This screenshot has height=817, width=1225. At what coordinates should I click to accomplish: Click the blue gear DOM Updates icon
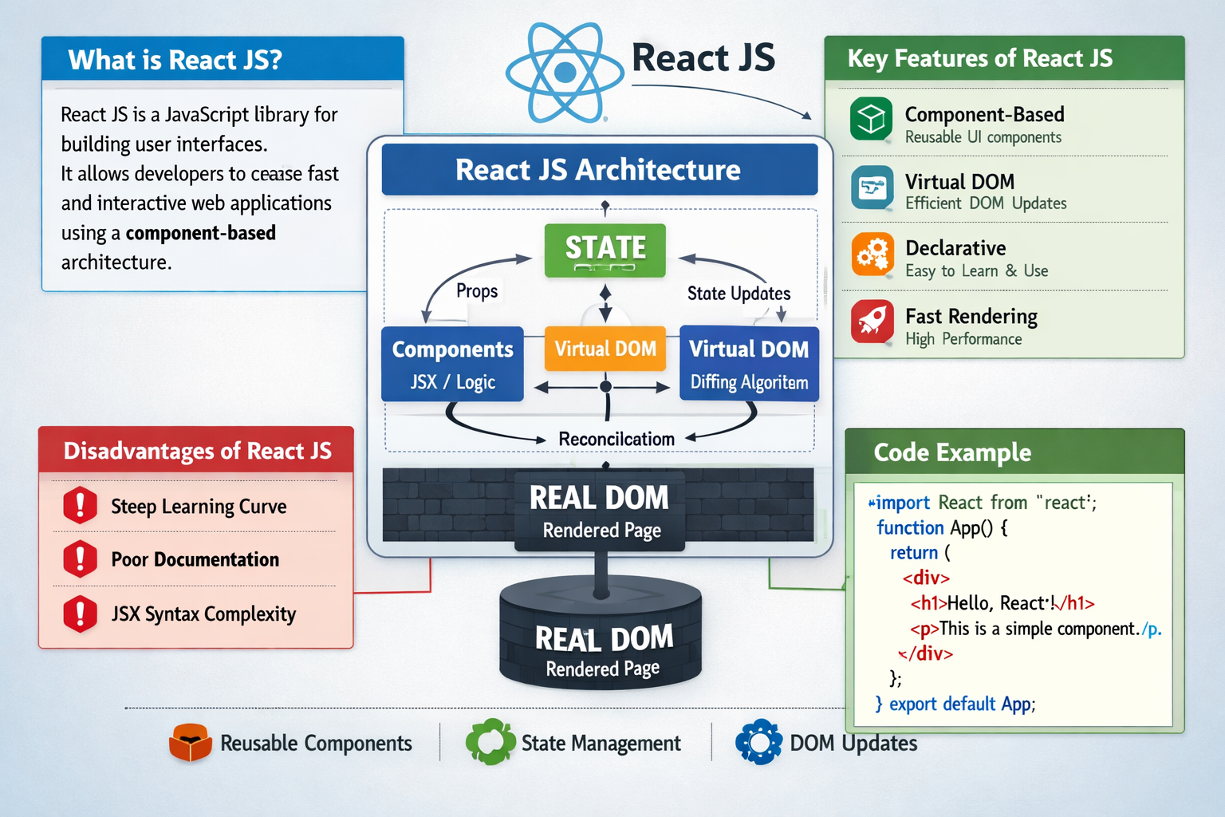point(758,742)
